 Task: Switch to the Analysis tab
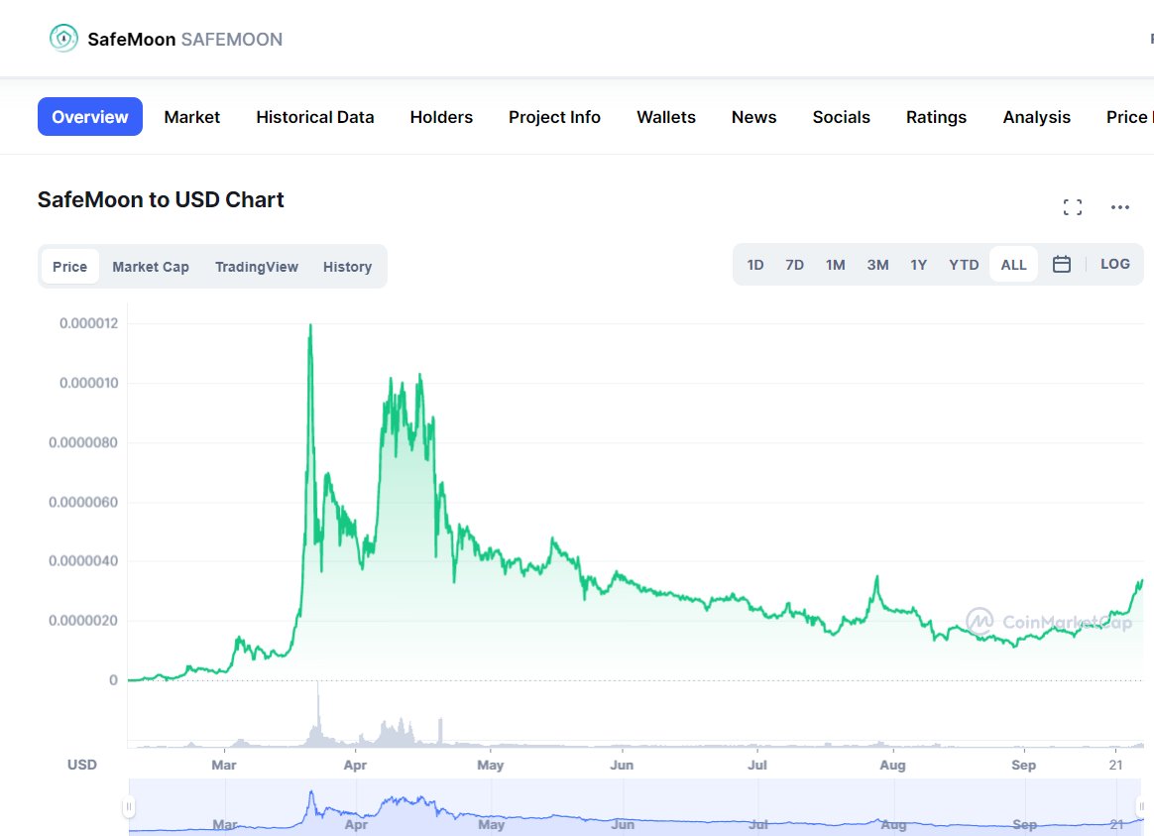coord(1036,117)
